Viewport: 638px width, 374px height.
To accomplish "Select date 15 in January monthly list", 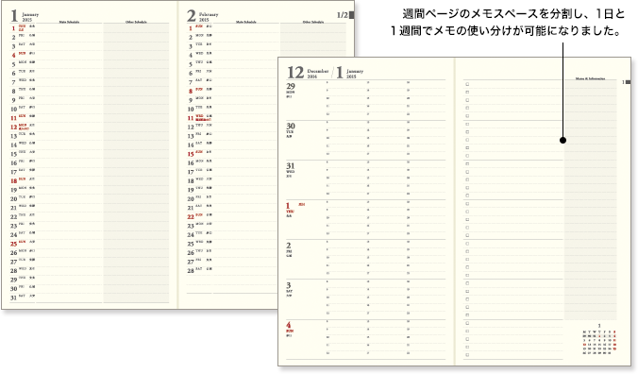I will click(13, 154).
